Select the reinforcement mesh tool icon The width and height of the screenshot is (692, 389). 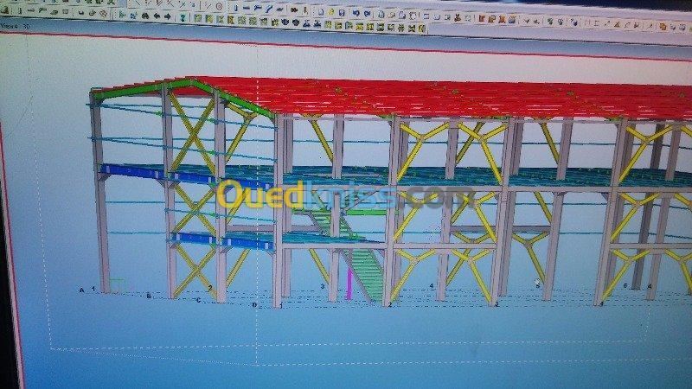tap(103, 14)
